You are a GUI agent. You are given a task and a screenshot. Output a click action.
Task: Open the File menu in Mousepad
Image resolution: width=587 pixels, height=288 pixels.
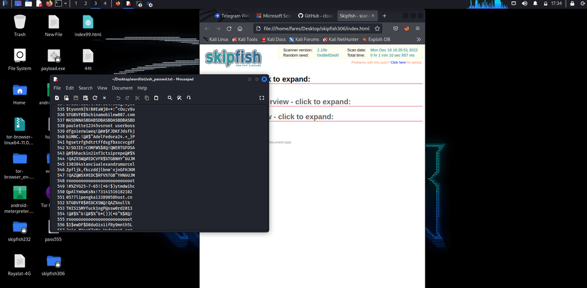pos(57,88)
